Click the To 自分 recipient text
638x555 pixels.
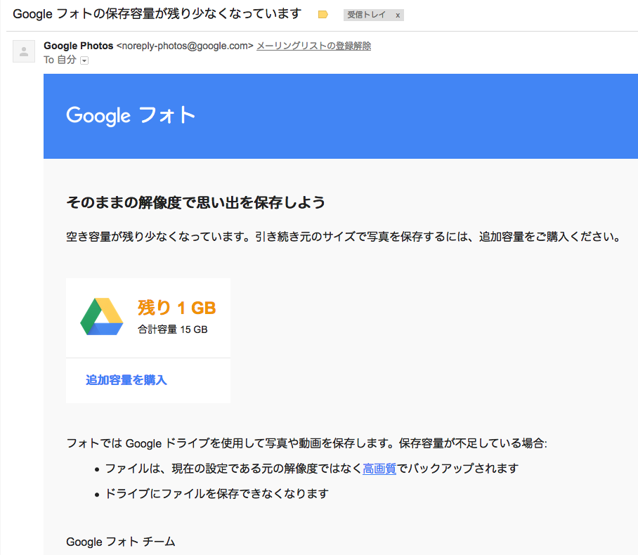[60, 60]
